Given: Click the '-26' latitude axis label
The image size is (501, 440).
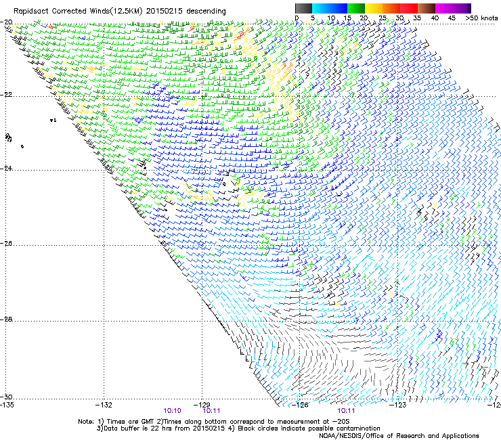Looking at the screenshot, I should coord(6,244).
